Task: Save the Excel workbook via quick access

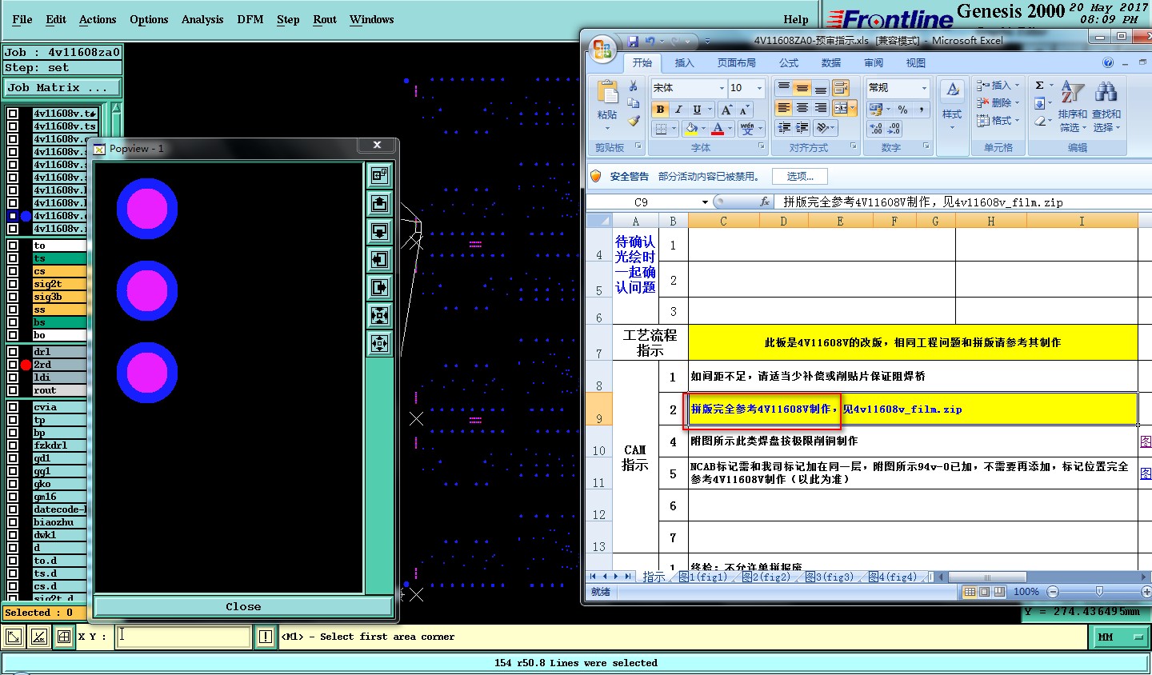Action: point(634,41)
